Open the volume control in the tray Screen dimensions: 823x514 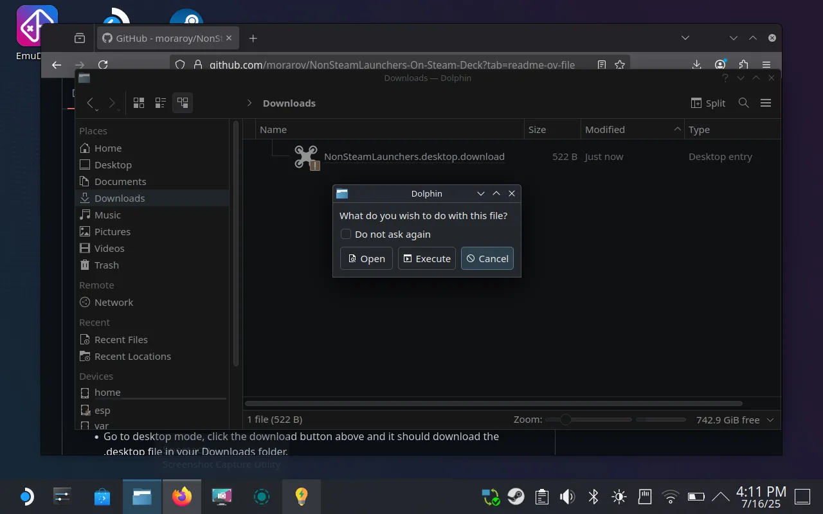tap(567, 496)
